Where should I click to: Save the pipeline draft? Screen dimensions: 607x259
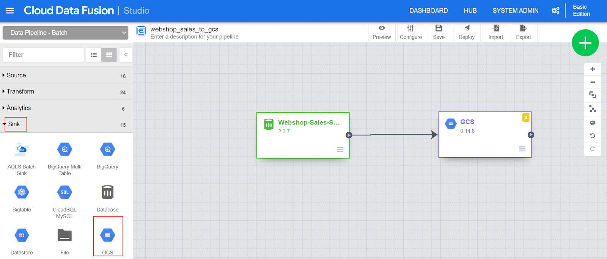coord(439,32)
